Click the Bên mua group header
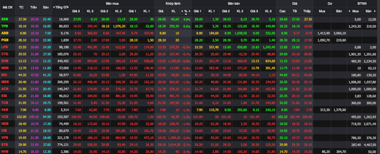The width and height of the screenshot is (380, 154). pos(112,4)
